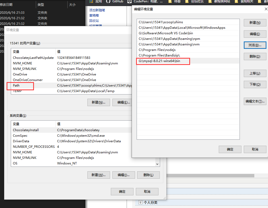Confirm with 确定 in edit path dialog
The width and height of the screenshot is (268, 208).
click(230, 149)
